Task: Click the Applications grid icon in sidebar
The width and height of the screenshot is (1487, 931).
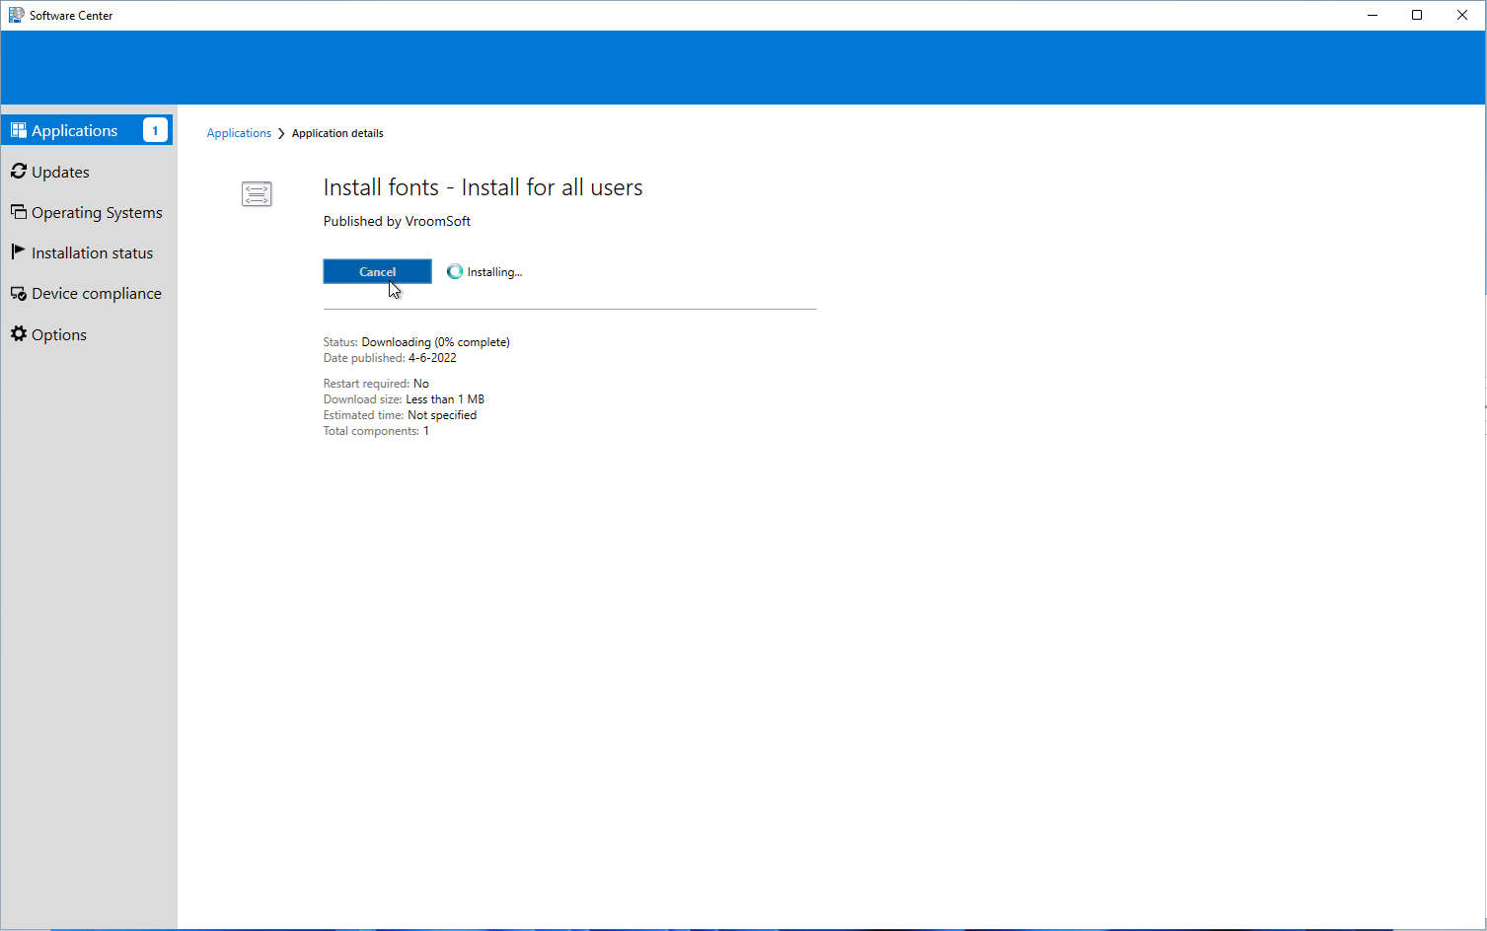Action: [19, 130]
